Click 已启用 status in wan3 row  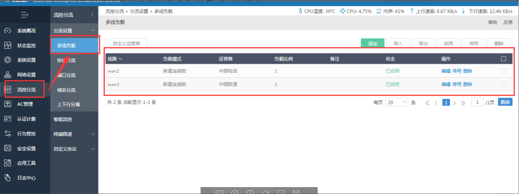click(x=393, y=84)
